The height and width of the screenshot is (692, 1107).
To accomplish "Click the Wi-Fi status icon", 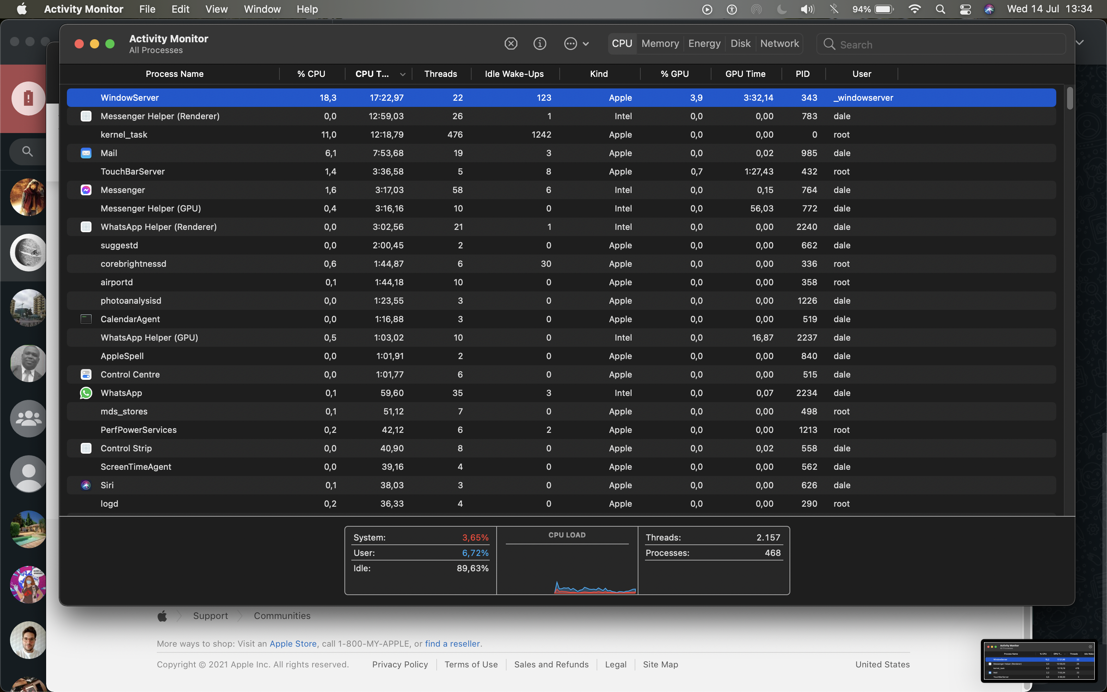I will pyautogui.click(x=914, y=9).
